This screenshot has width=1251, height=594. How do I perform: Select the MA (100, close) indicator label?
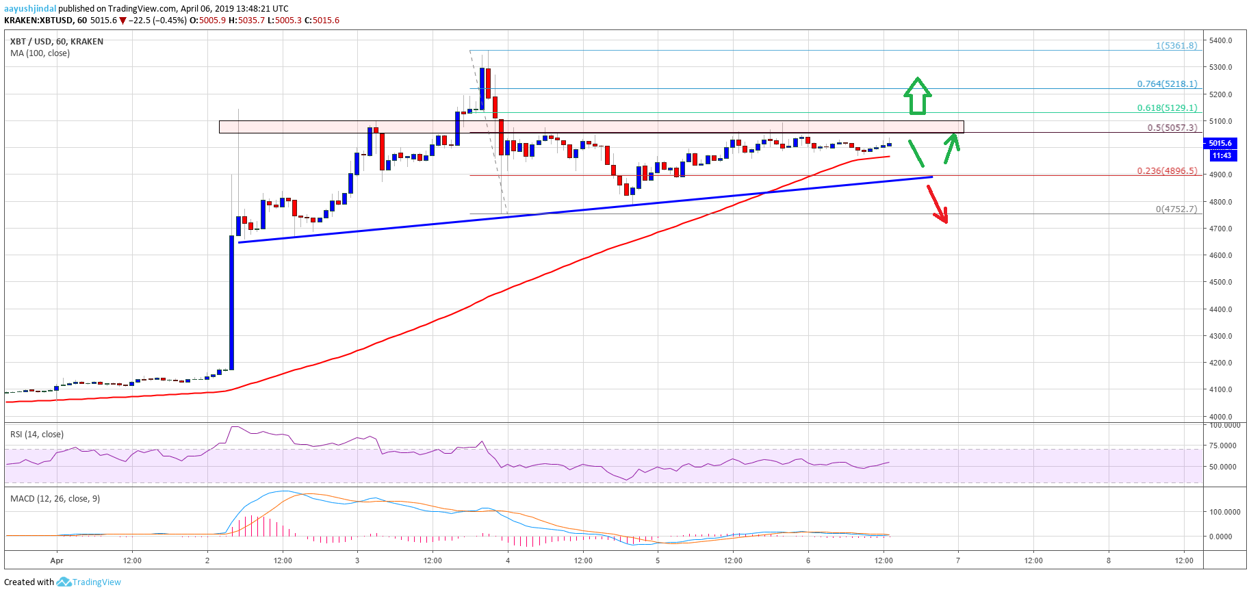pos(40,53)
